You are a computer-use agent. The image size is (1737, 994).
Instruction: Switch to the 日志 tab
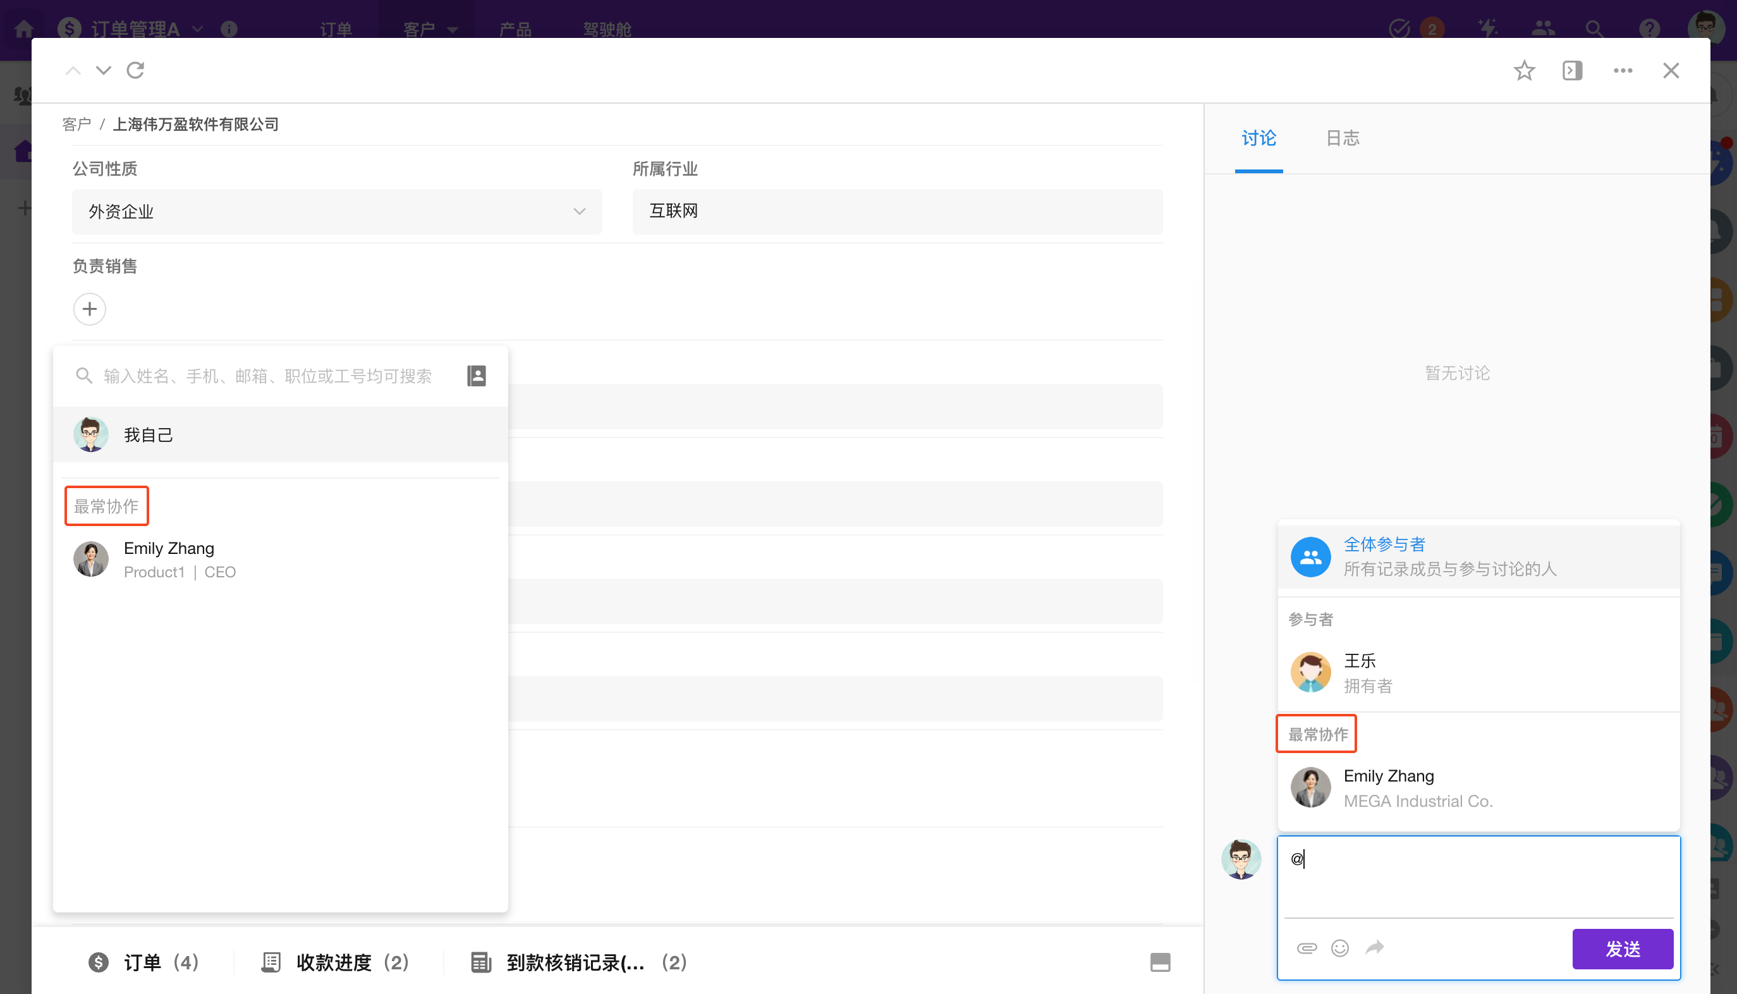pos(1343,138)
